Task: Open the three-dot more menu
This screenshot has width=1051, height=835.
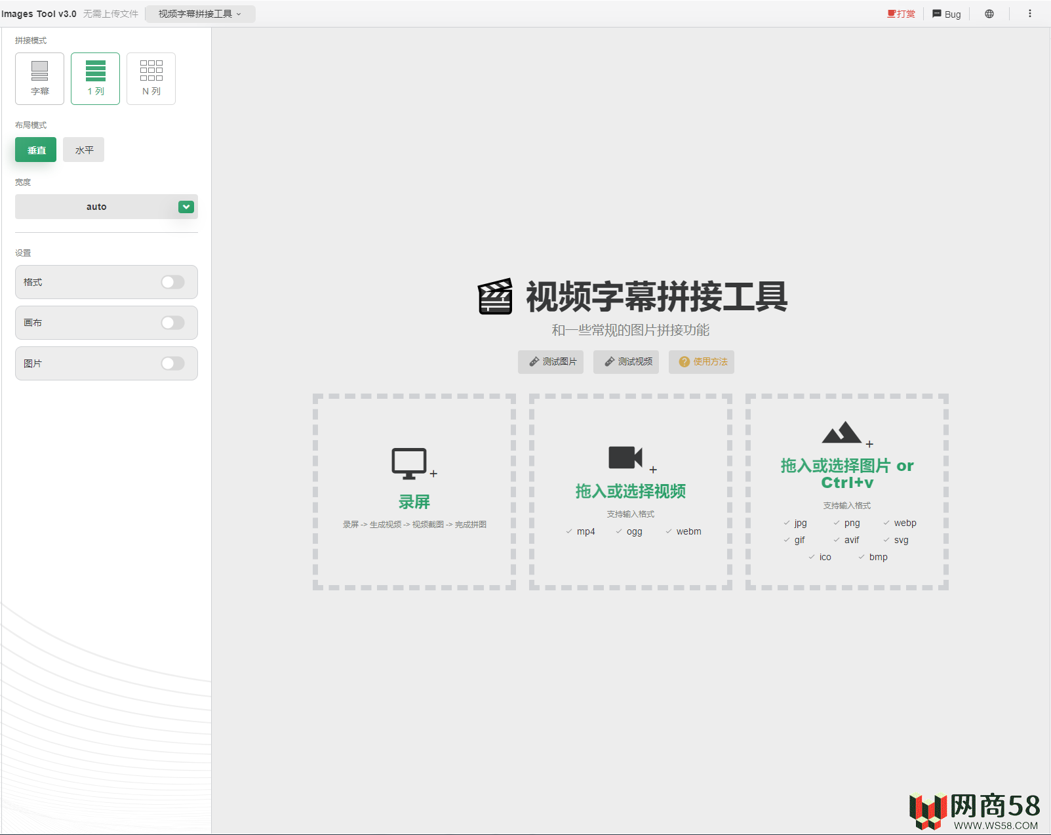Action: pyautogui.click(x=1030, y=14)
